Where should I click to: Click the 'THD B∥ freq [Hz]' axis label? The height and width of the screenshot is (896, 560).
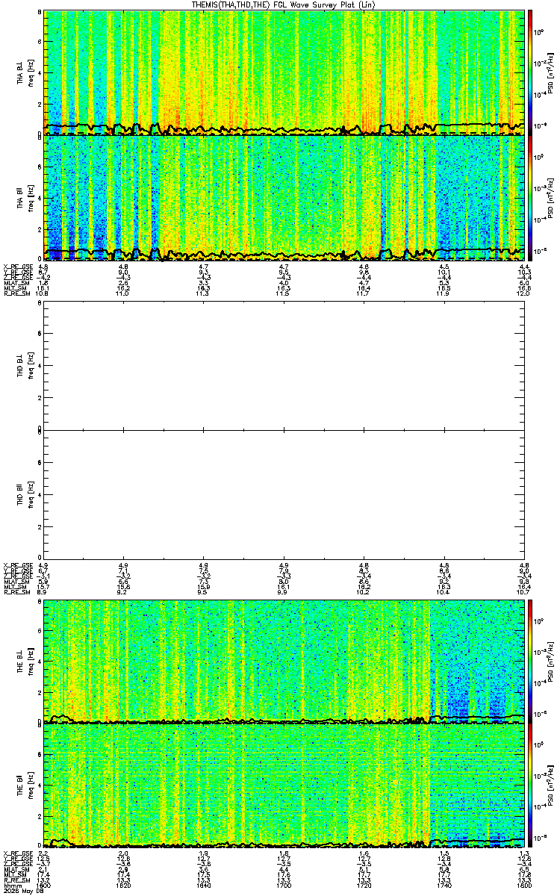coord(25,493)
